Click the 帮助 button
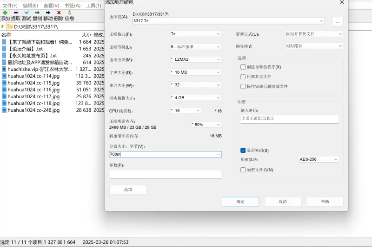Screen dimensions: 372x247 pyautogui.click(x=325, y=202)
